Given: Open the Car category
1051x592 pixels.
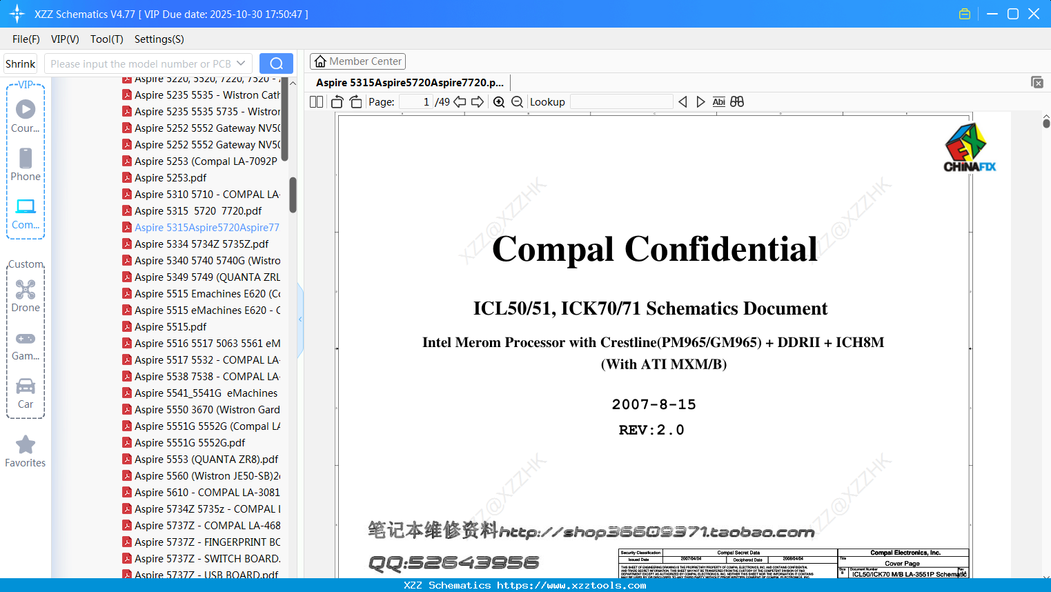Looking at the screenshot, I should [x=26, y=393].
